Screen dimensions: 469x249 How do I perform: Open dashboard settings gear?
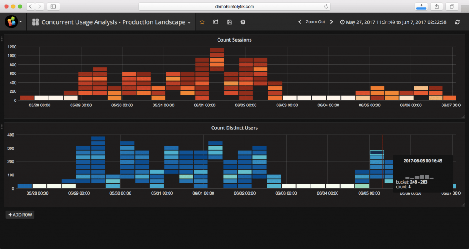click(x=243, y=22)
